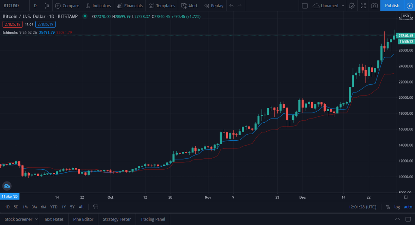Toggle auto scale on price axis

408,207
